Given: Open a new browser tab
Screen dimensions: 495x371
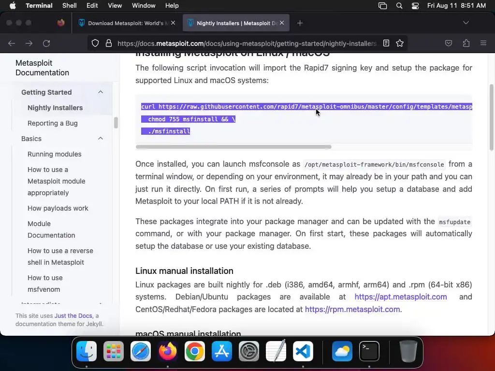Looking at the screenshot, I should coord(300,23).
